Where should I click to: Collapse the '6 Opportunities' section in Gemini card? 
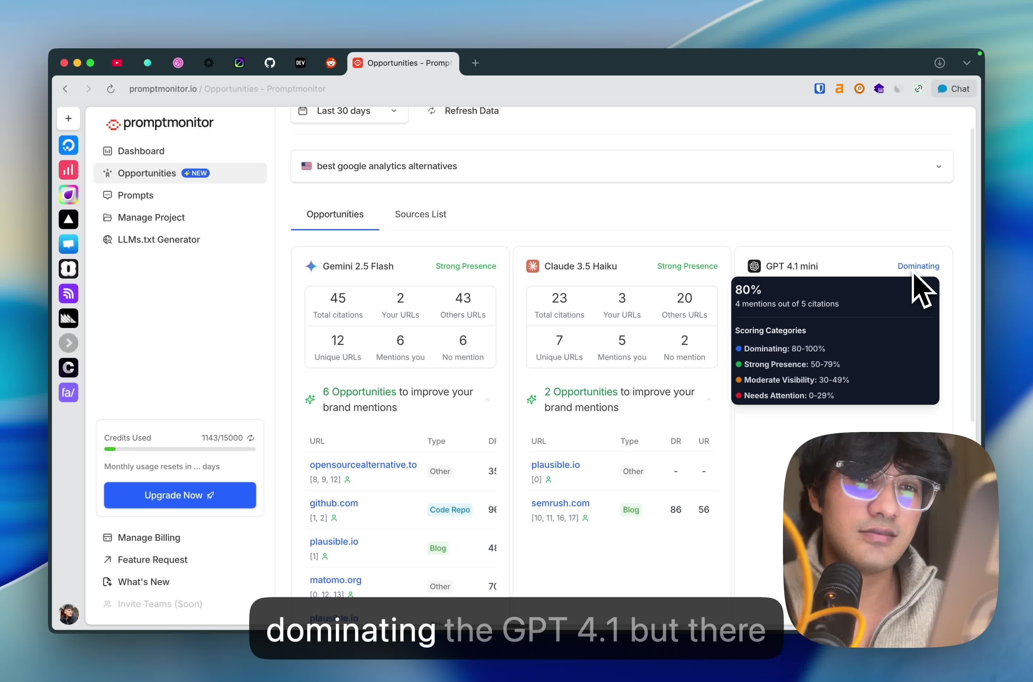click(487, 400)
